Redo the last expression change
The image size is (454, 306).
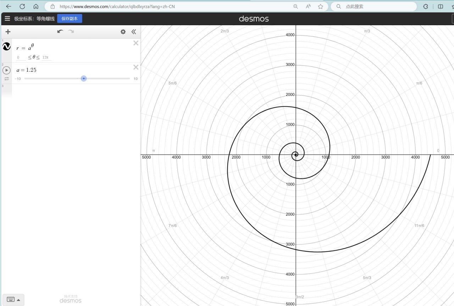[x=71, y=32]
